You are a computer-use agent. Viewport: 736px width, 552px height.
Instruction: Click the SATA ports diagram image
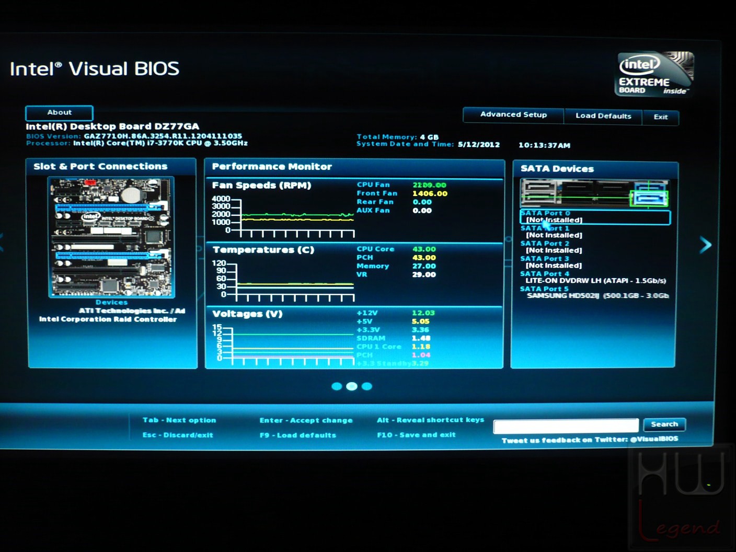594,193
